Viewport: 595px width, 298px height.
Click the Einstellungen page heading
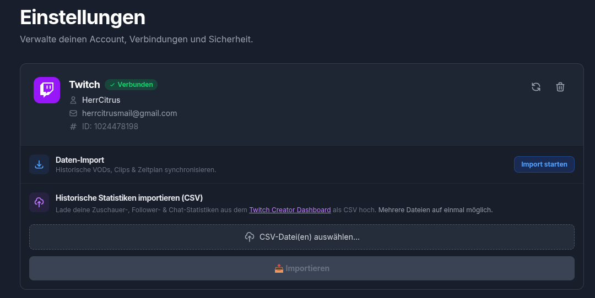point(82,18)
